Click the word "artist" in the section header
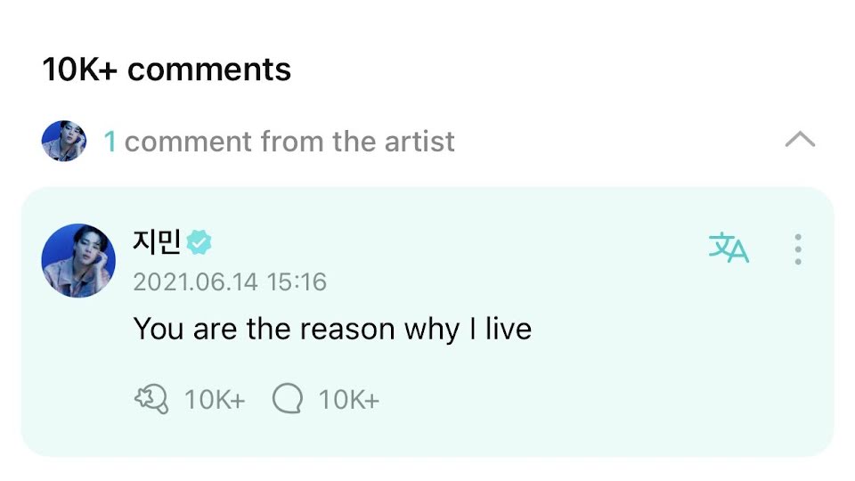 pyautogui.click(x=419, y=142)
